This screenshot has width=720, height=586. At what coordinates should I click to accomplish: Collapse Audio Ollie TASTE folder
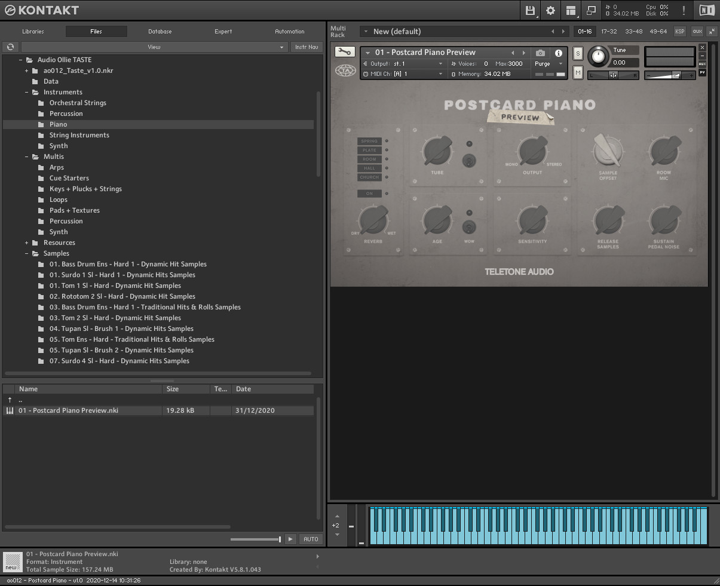point(20,60)
